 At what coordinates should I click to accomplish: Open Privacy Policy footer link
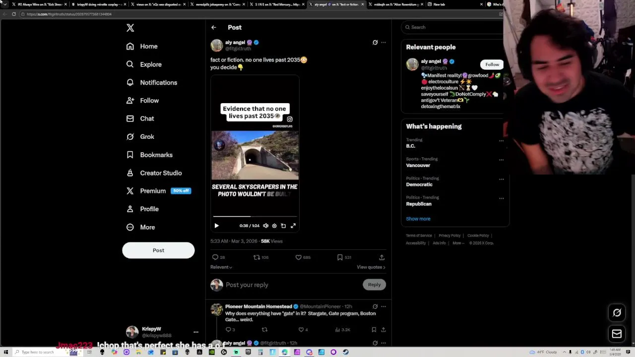pyautogui.click(x=449, y=236)
